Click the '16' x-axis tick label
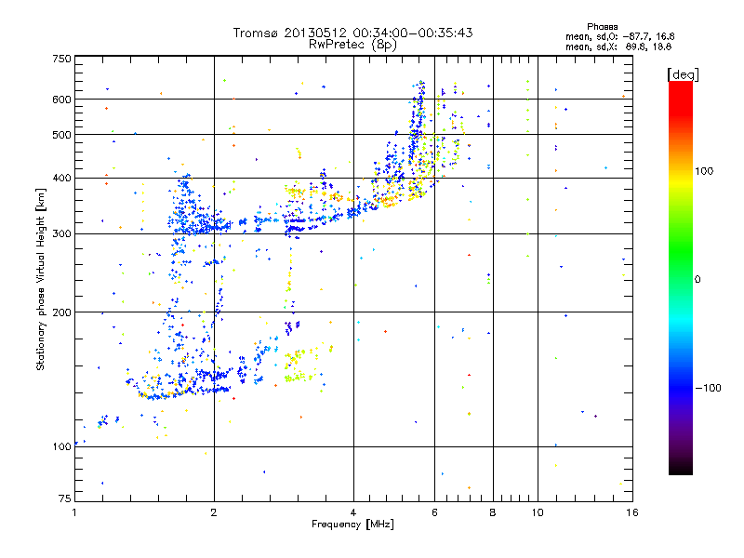This screenshot has width=744, height=558. pos(632,512)
